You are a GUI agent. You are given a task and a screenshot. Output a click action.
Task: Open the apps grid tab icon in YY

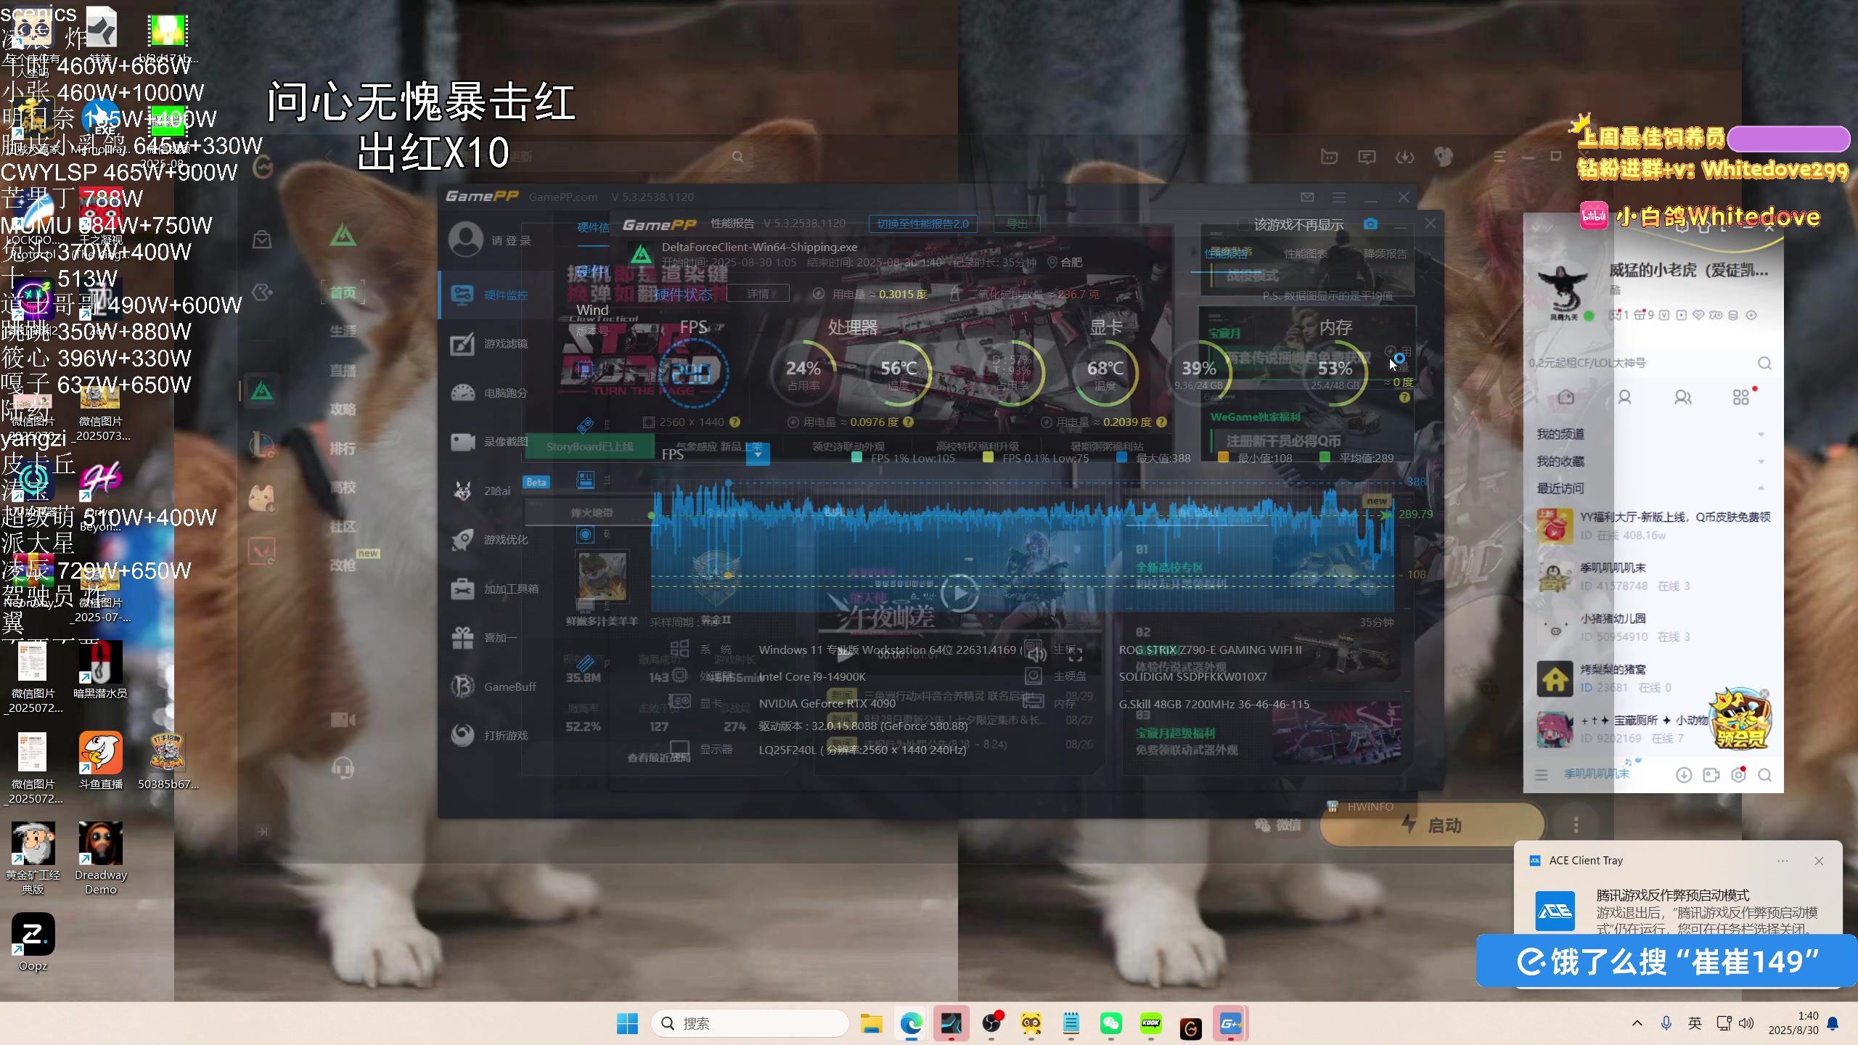pos(1740,397)
